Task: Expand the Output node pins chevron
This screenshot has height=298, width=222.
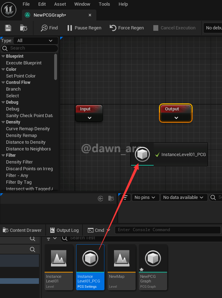Action: pyautogui.click(x=176, y=118)
